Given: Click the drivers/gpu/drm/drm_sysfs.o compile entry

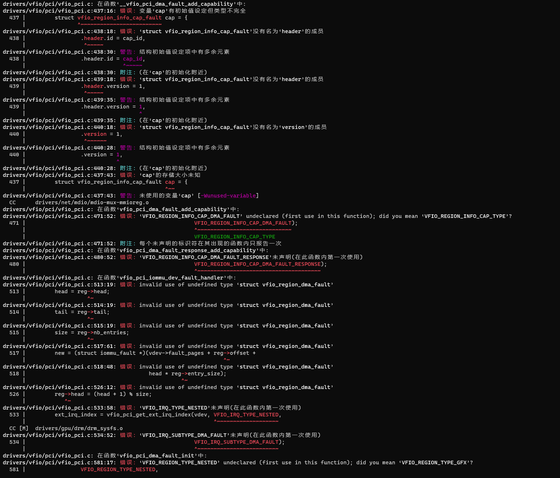Looking at the screenshot, I should click(79, 428).
